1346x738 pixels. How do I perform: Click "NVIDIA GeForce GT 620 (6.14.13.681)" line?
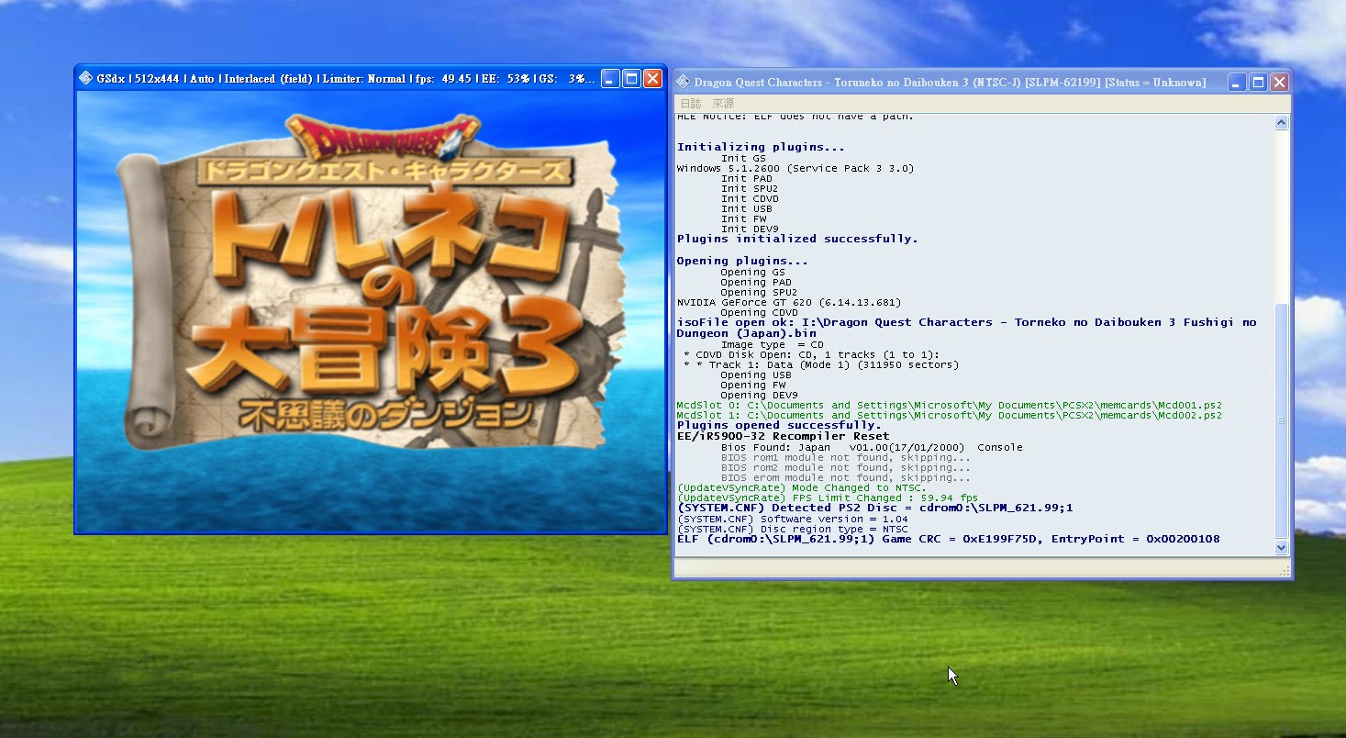(x=789, y=303)
